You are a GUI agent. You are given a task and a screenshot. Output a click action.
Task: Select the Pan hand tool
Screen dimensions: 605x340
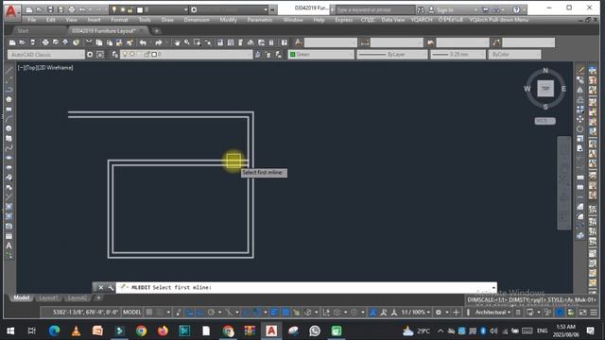[177, 42]
